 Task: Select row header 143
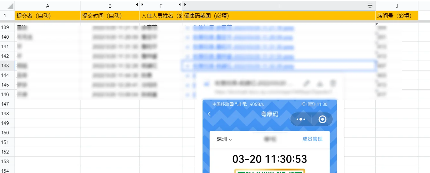coord(7,66)
